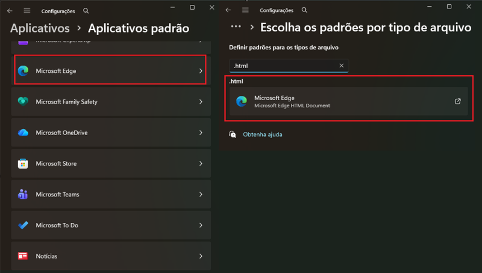The image size is (482, 273).
Task: Click the Microsoft Teams icon
Action: point(23,194)
